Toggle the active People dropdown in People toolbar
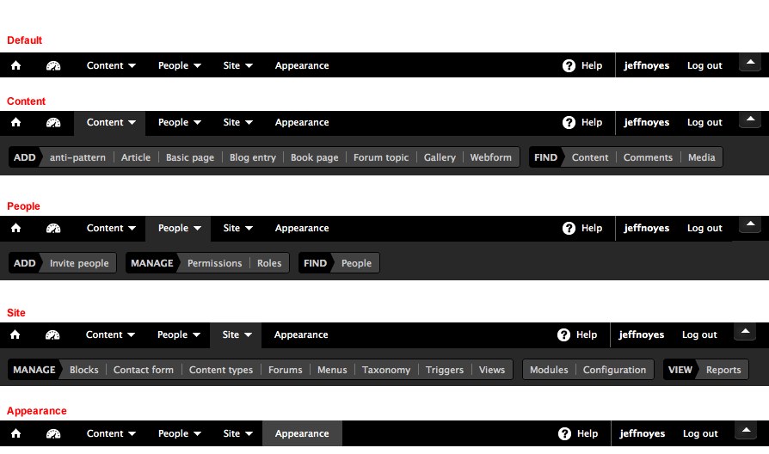The width and height of the screenshot is (769, 454). (x=178, y=229)
